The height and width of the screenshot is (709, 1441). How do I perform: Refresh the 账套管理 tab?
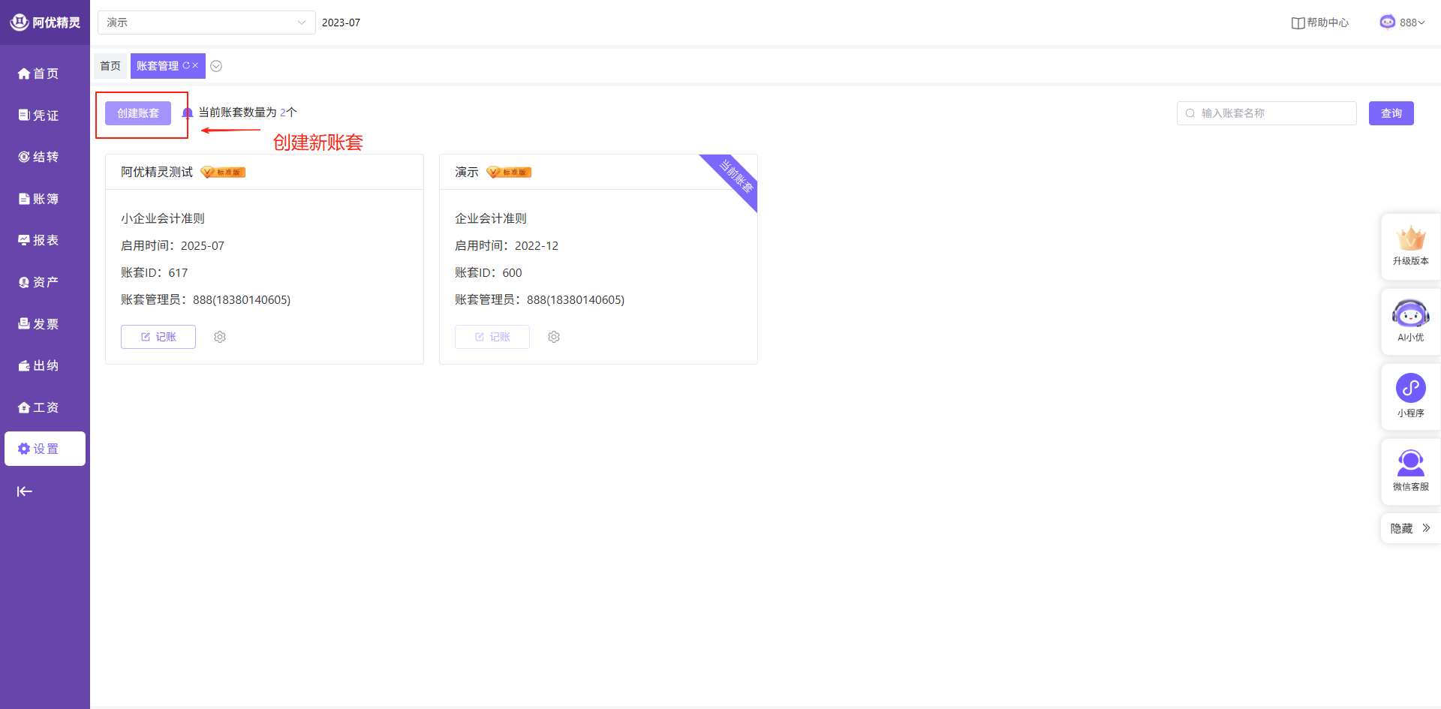tap(186, 66)
